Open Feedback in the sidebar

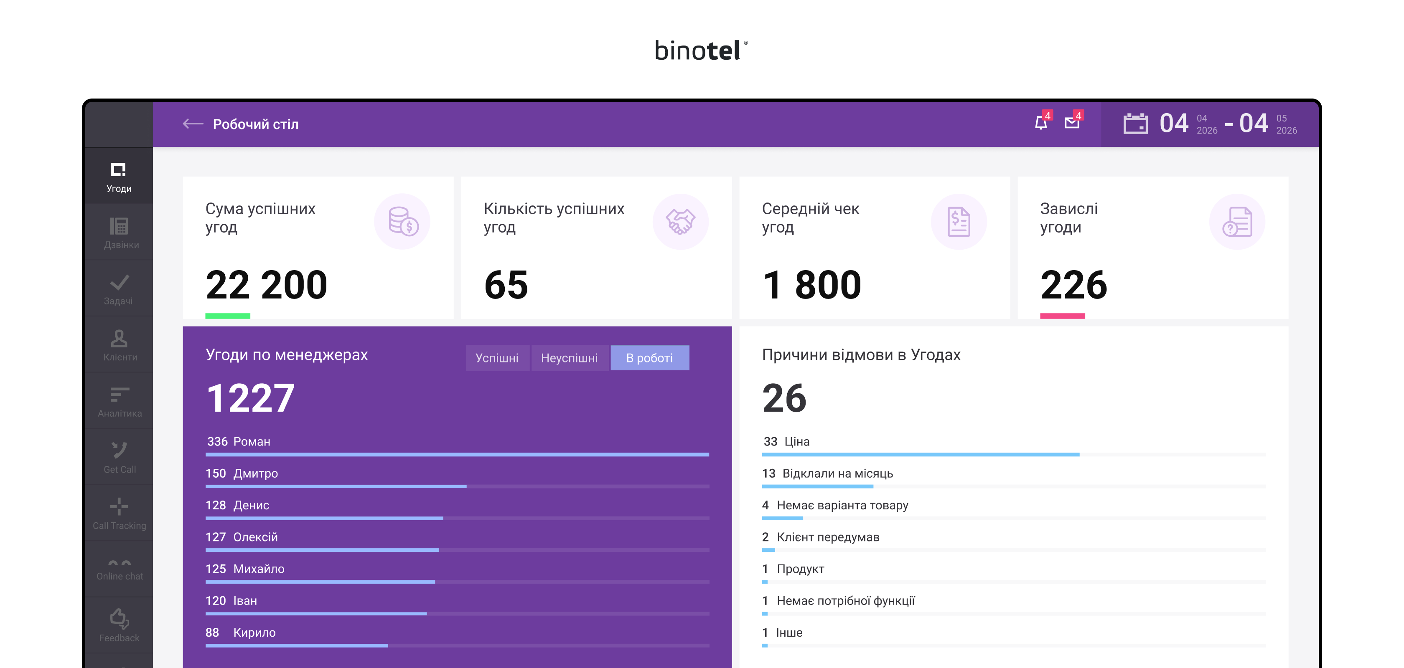point(119,625)
